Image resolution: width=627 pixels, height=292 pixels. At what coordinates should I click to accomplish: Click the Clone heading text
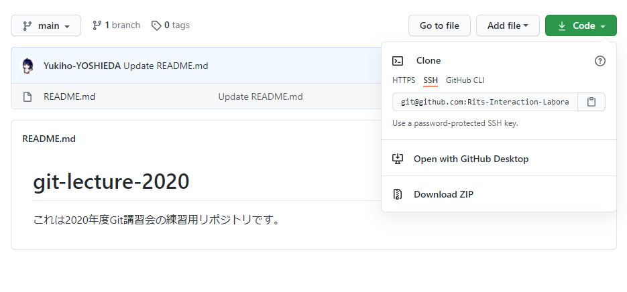[x=429, y=61]
